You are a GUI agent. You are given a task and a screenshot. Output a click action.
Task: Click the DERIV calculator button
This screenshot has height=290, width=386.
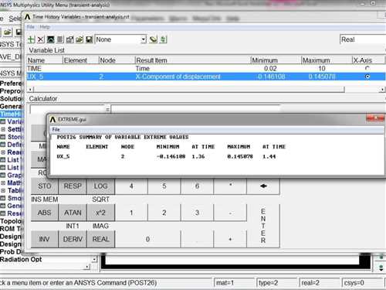coord(73,239)
